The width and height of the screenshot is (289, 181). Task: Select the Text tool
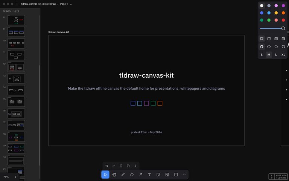(149, 175)
